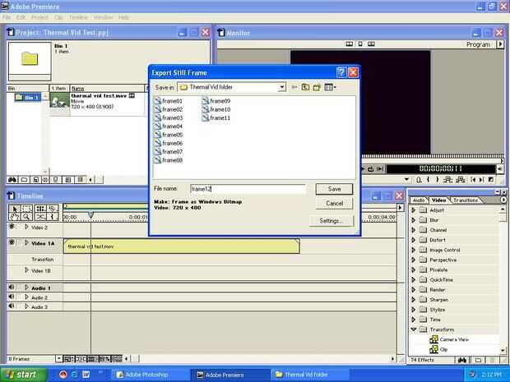
Task: Switch to the Transitions tab
Action: click(x=466, y=200)
